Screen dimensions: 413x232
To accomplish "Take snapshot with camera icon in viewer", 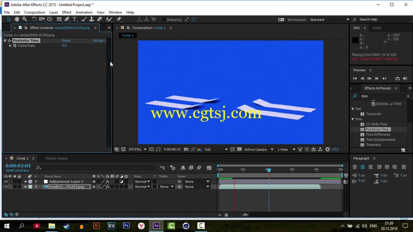I will pos(186,150).
